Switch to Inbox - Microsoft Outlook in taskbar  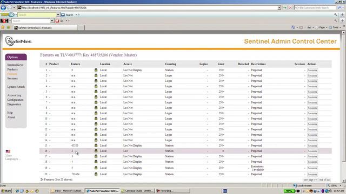66,191
